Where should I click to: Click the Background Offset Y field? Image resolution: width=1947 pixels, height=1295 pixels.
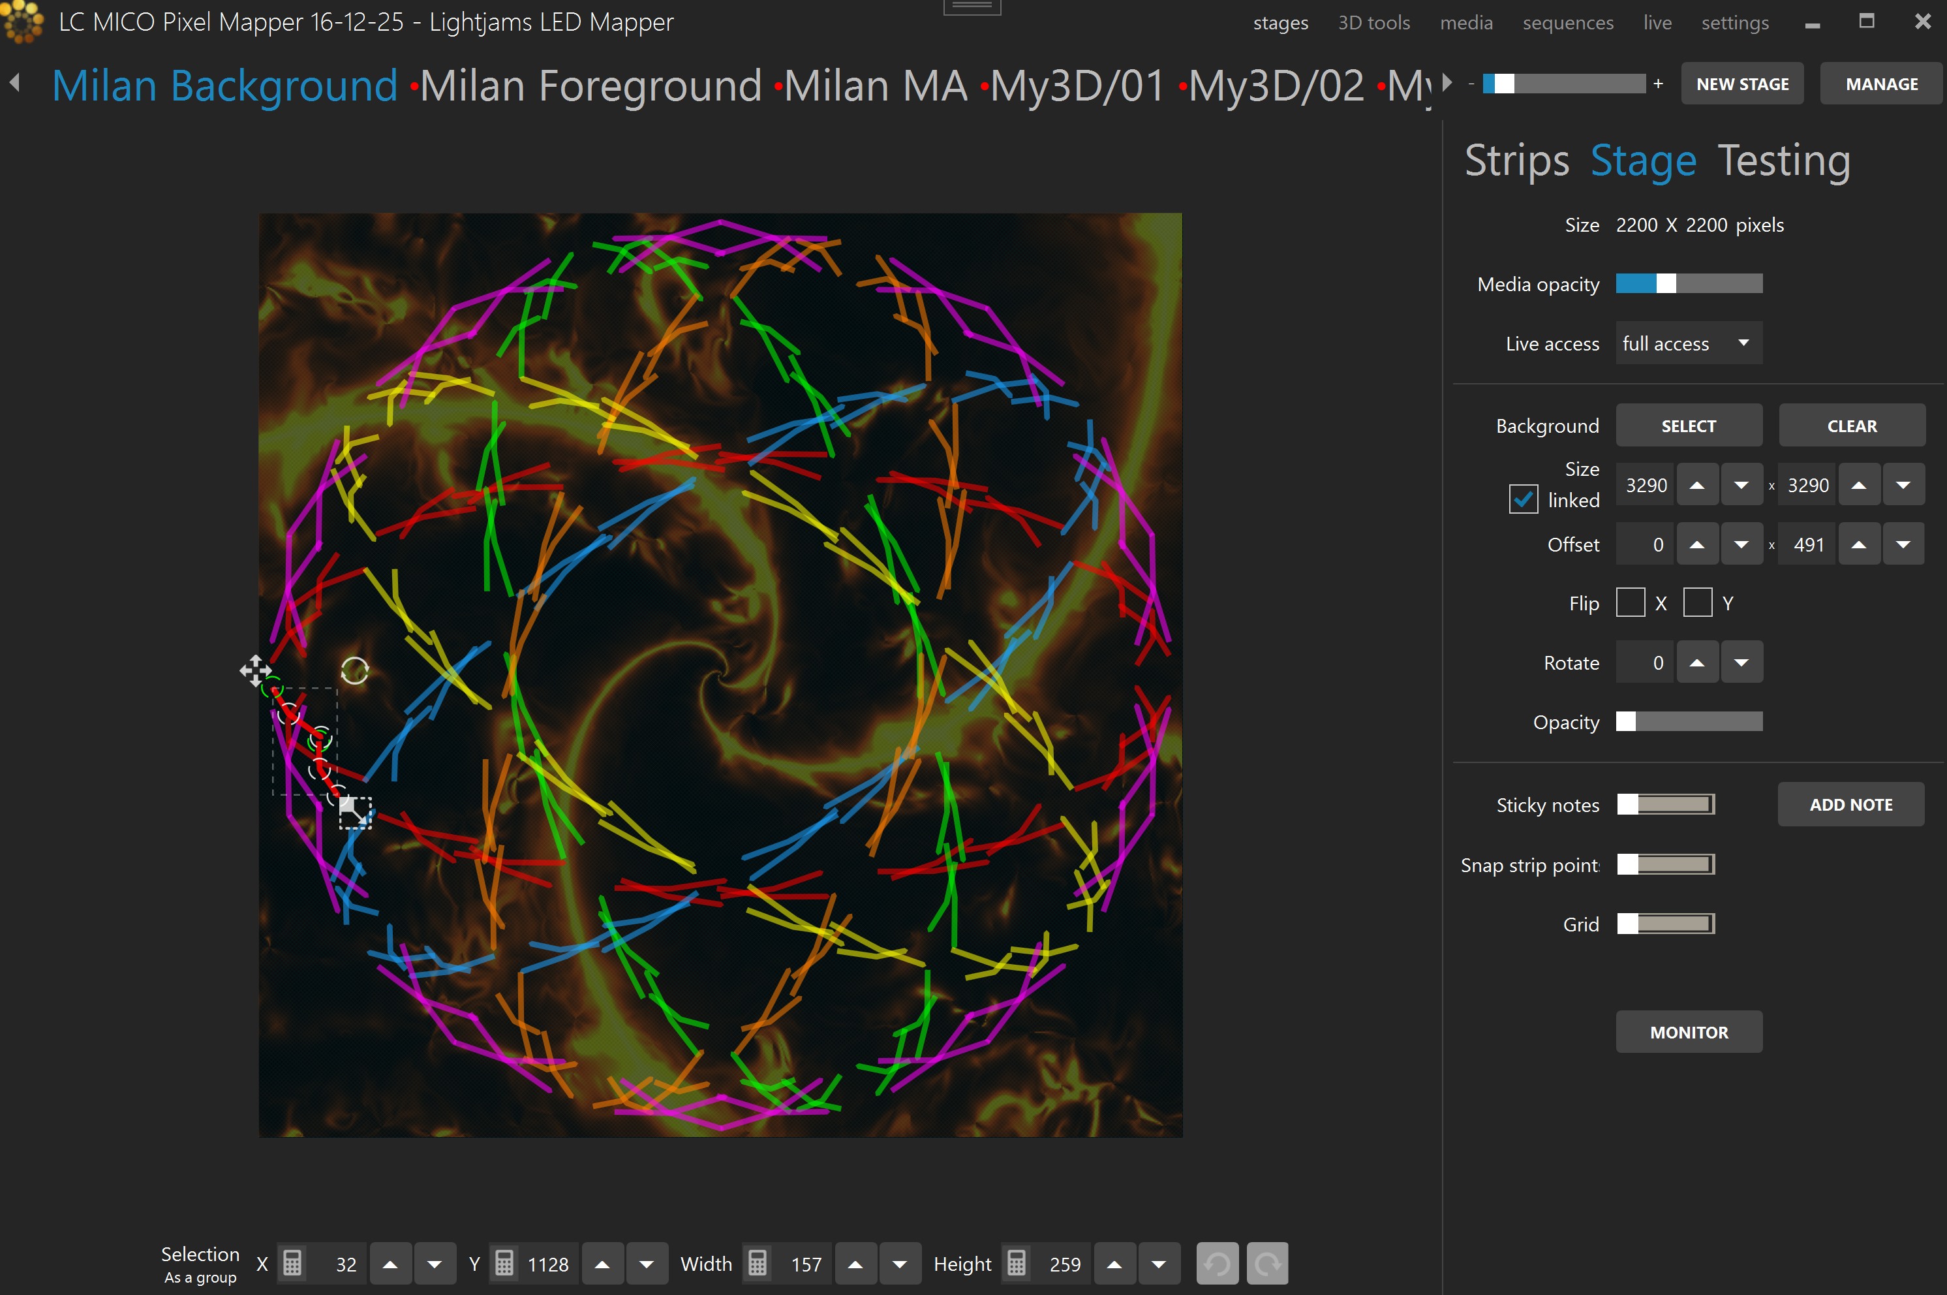(1807, 544)
